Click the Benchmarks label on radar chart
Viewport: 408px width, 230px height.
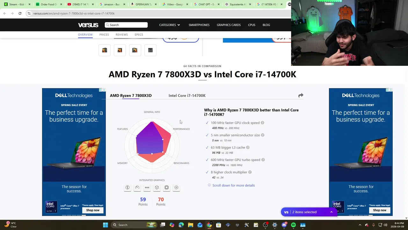point(181,163)
